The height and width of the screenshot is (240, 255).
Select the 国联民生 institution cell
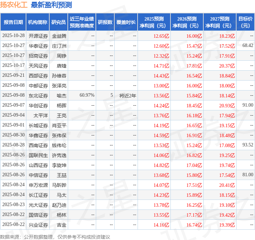point(38,155)
